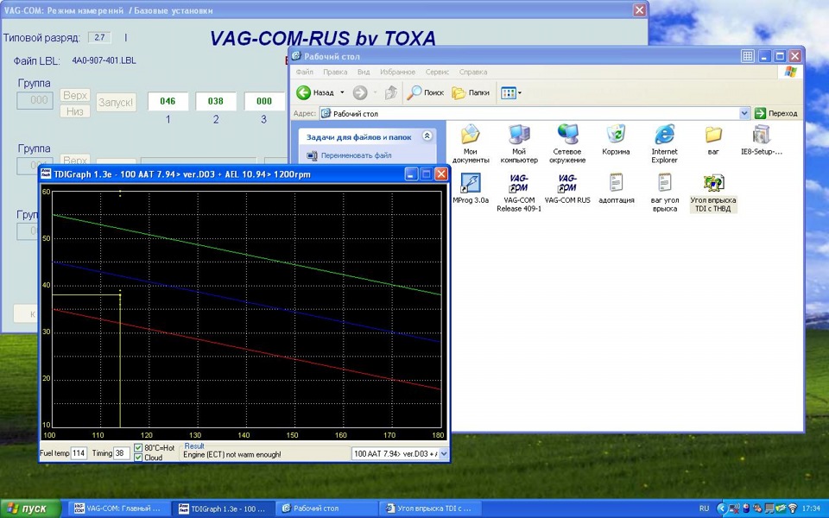
Task: Open the Назад history dropdown arrow
Action: coord(342,93)
